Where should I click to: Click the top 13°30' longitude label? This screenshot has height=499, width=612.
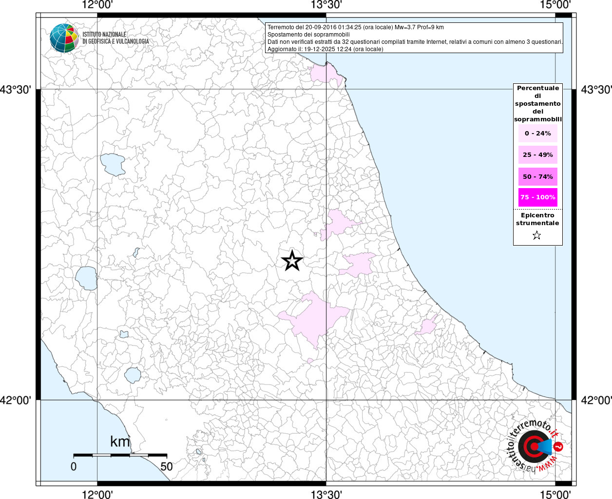click(x=326, y=5)
